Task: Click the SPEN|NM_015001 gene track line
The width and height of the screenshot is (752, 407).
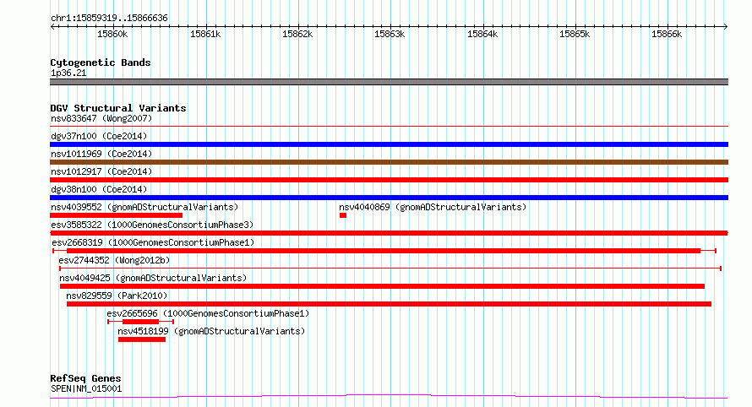Action: click(x=389, y=397)
